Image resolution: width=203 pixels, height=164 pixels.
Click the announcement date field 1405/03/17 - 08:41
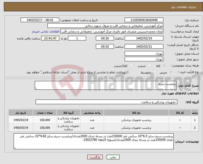40,20
